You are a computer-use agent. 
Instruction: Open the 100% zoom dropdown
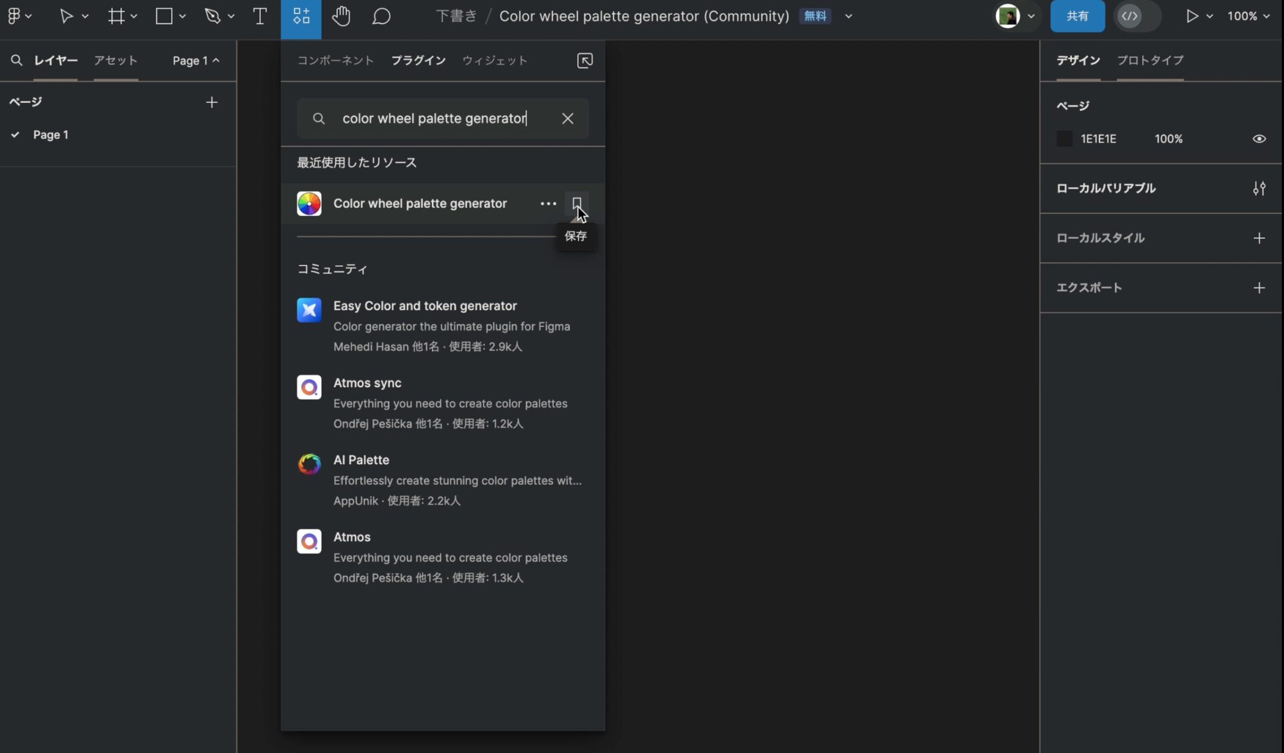tap(1249, 16)
